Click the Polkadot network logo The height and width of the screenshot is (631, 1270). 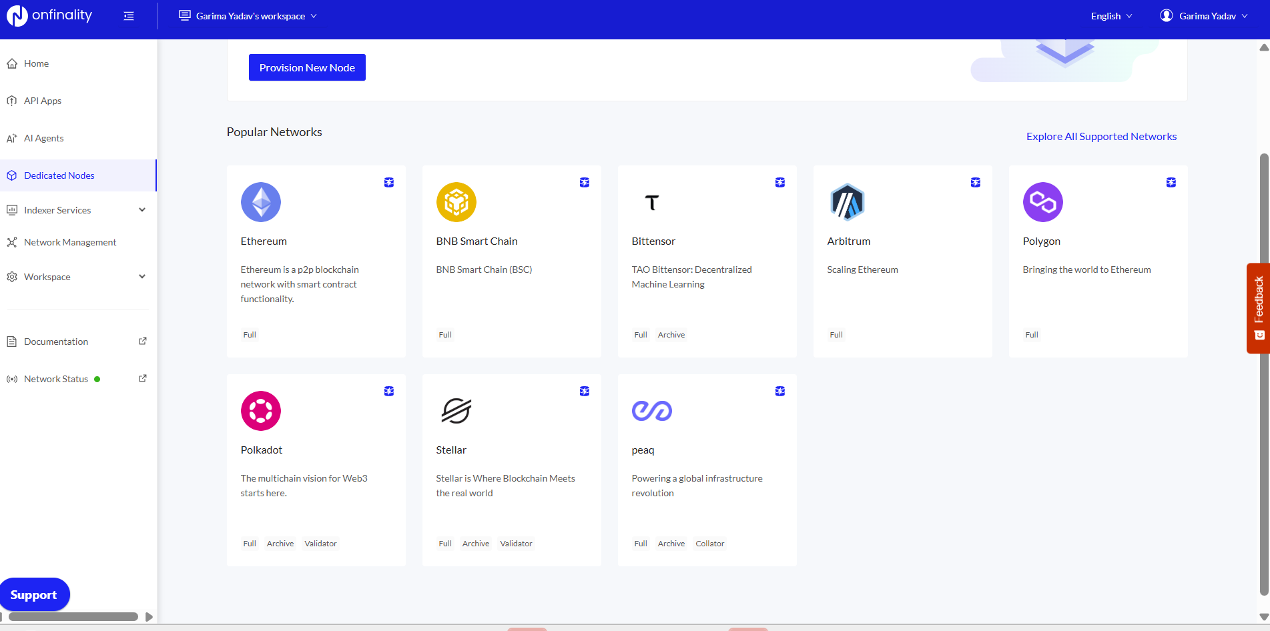pyautogui.click(x=261, y=411)
